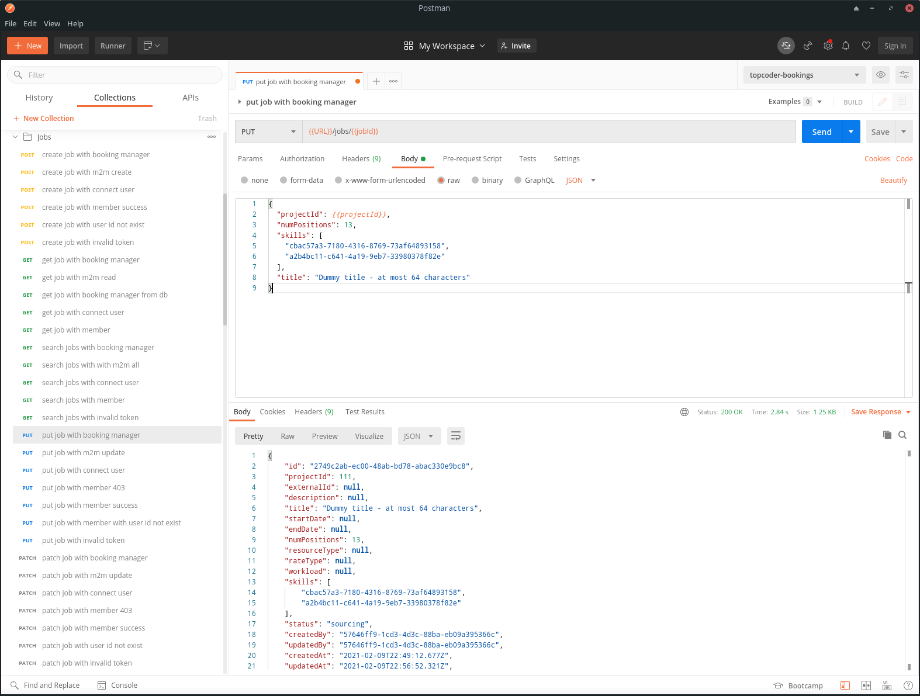Switch to single pane layout icon
Image resolution: width=920 pixels, height=696 pixels.
pos(845,685)
